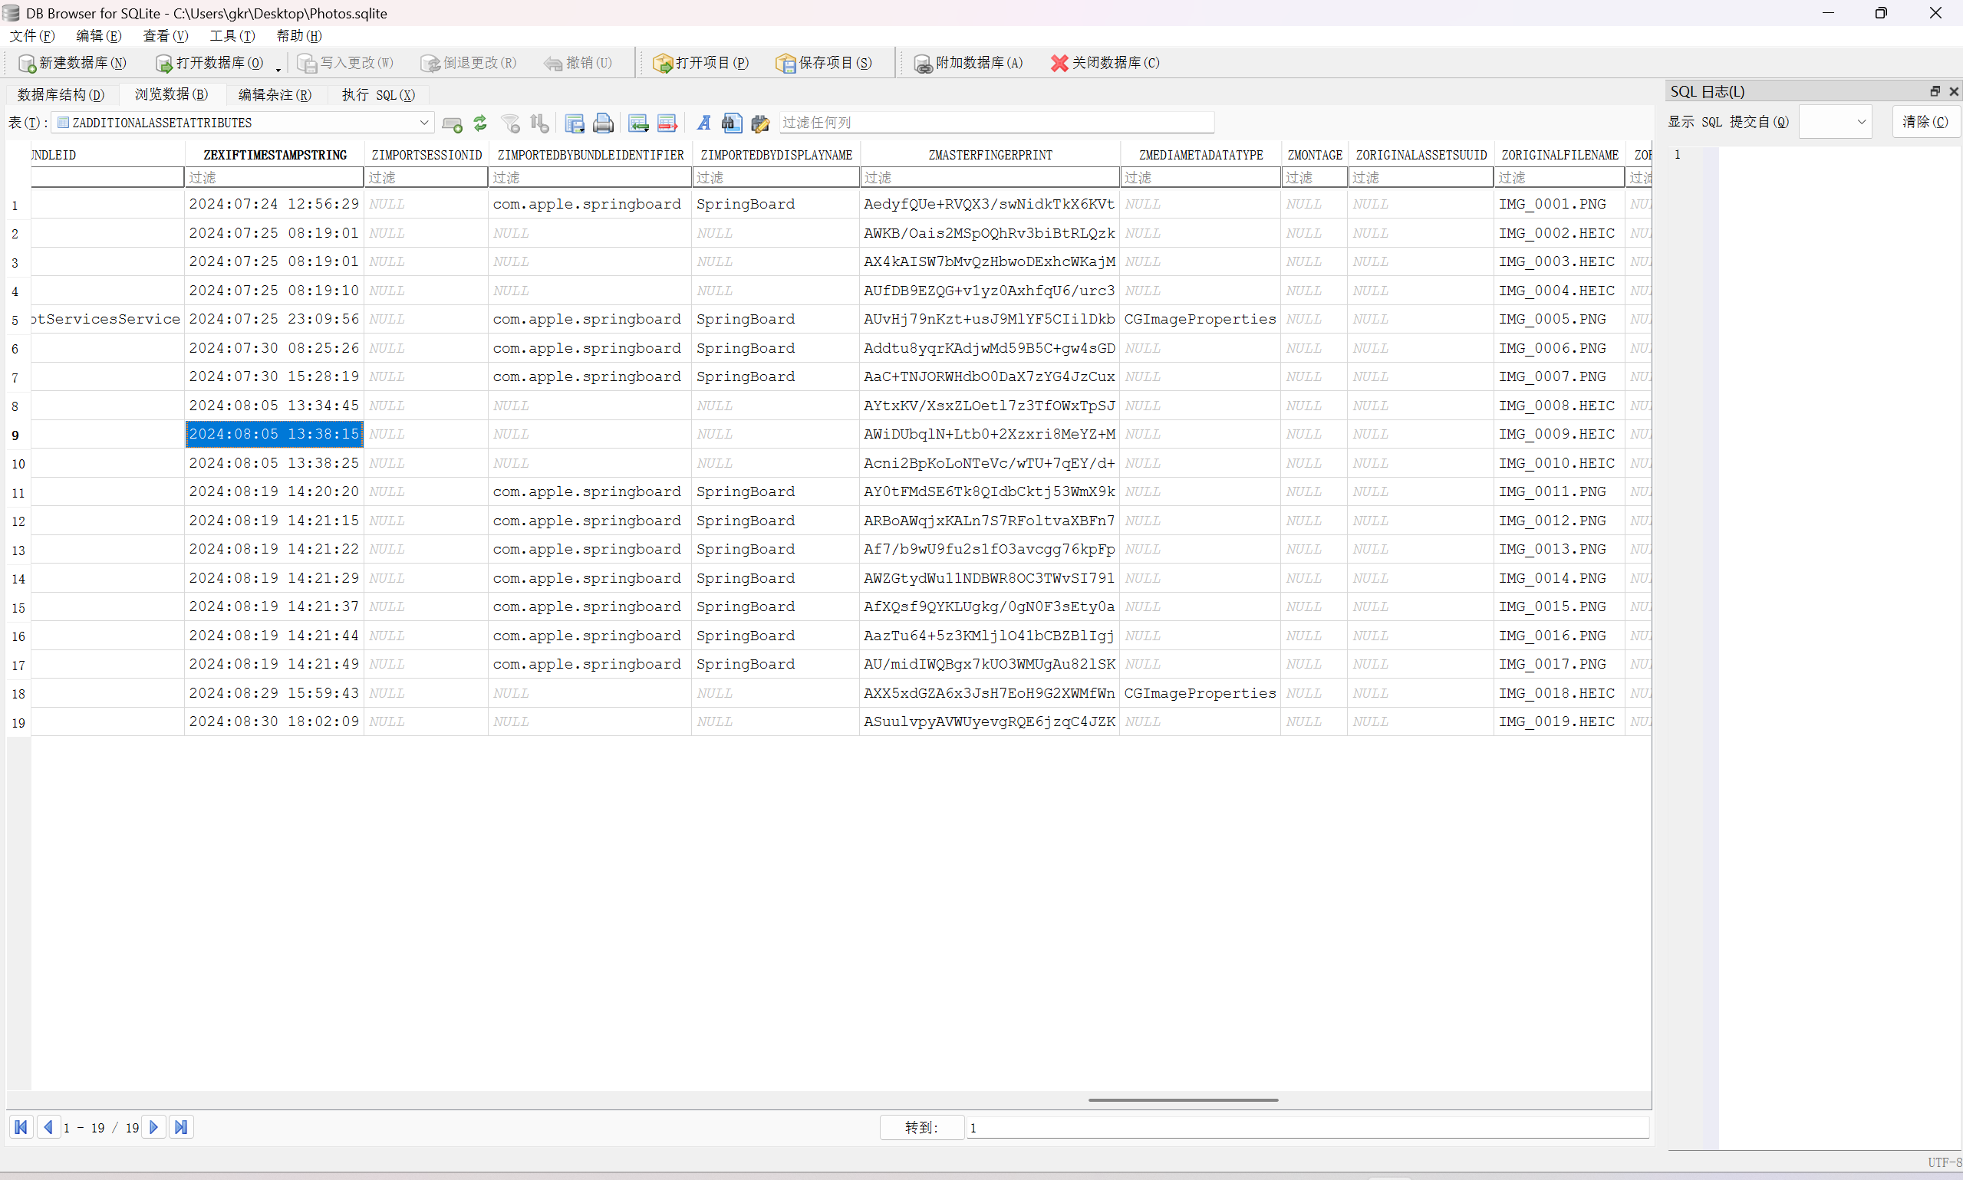Image resolution: width=1963 pixels, height=1180 pixels.
Task: Click the clear sorting icon
Action: click(540, 123)
